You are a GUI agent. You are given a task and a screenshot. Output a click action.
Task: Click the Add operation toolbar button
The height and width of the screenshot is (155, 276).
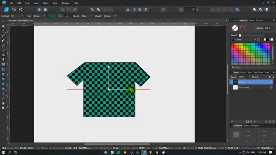pos(213,9)
